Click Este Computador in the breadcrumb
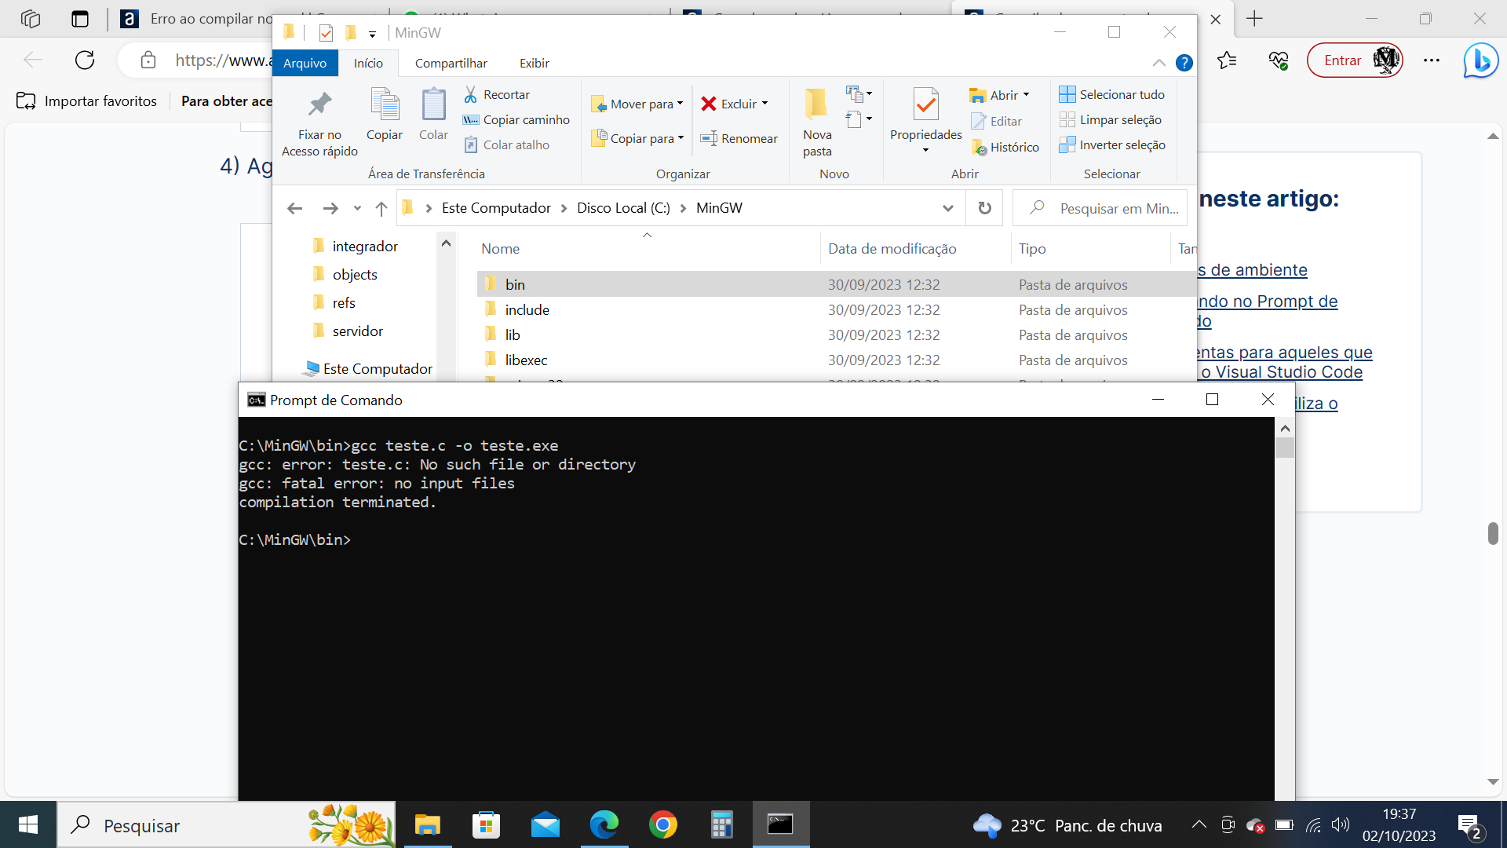This screenshot has height=848, width=1507. click(x=496, y=208)
